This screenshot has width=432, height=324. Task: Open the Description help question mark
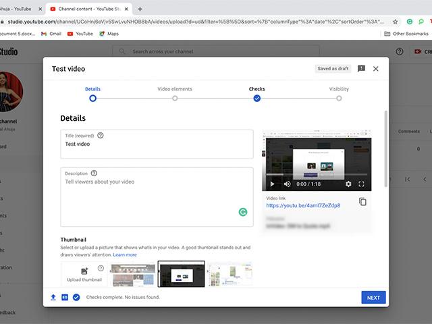click(x=94, y=173)
